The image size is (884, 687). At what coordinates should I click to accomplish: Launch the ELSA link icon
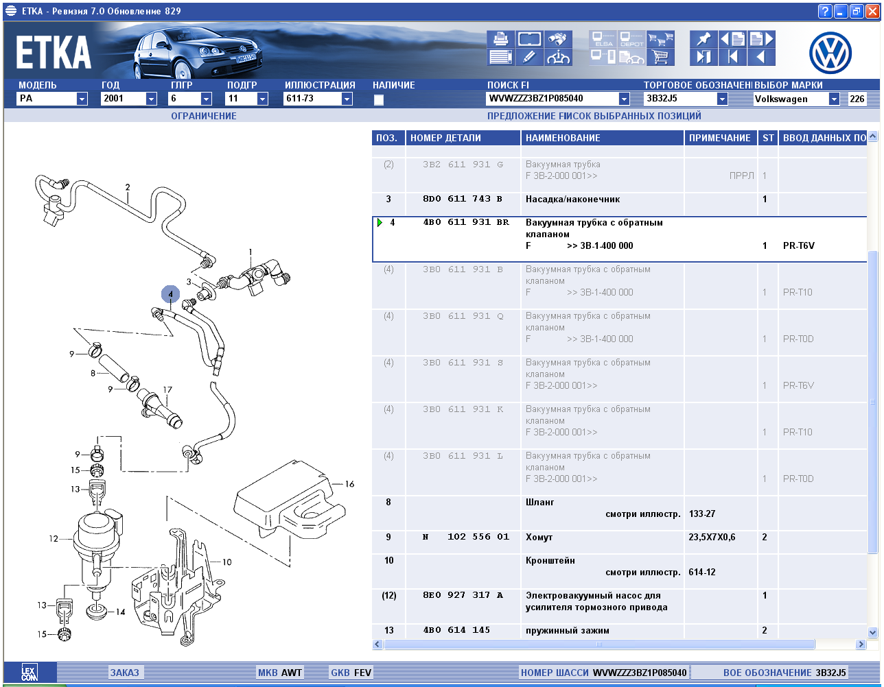click(603, 39)
